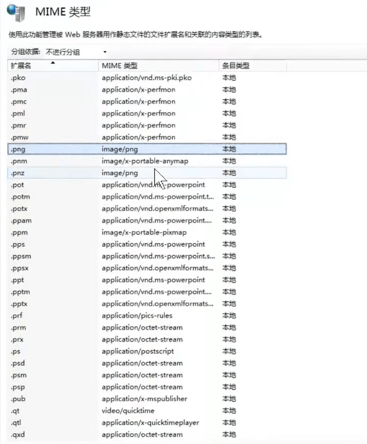Select the .psm extension row
The height and width of the screenshot is (444, 367).
click(147, 375)
